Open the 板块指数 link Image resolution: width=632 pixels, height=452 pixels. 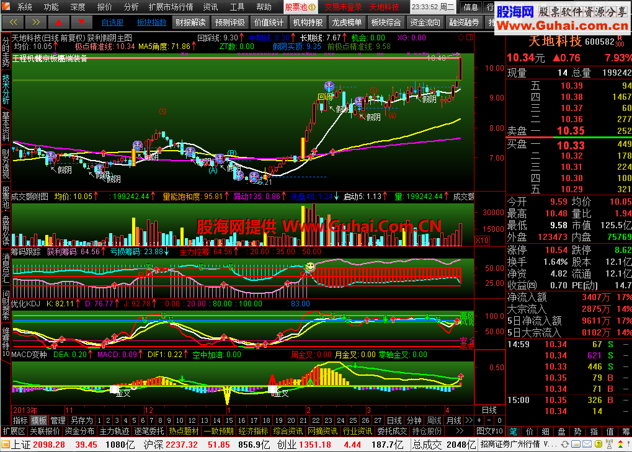[151, 22]
